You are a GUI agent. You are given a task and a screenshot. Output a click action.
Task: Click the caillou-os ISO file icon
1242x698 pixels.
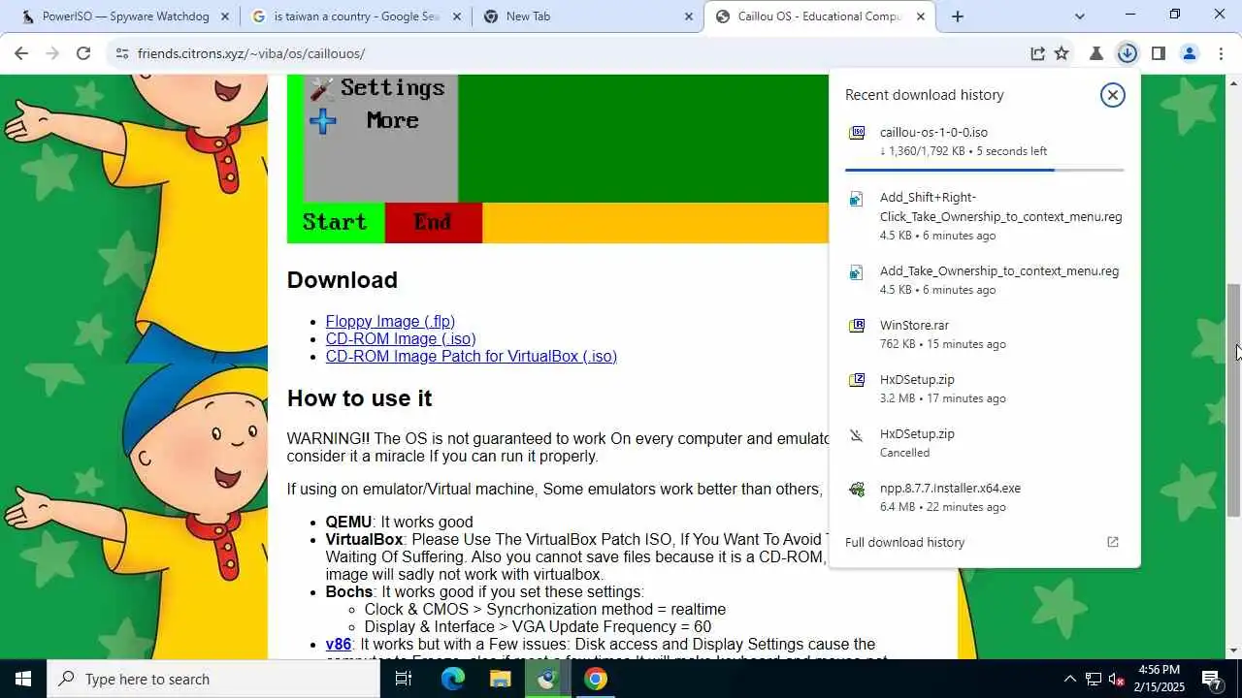857,133
